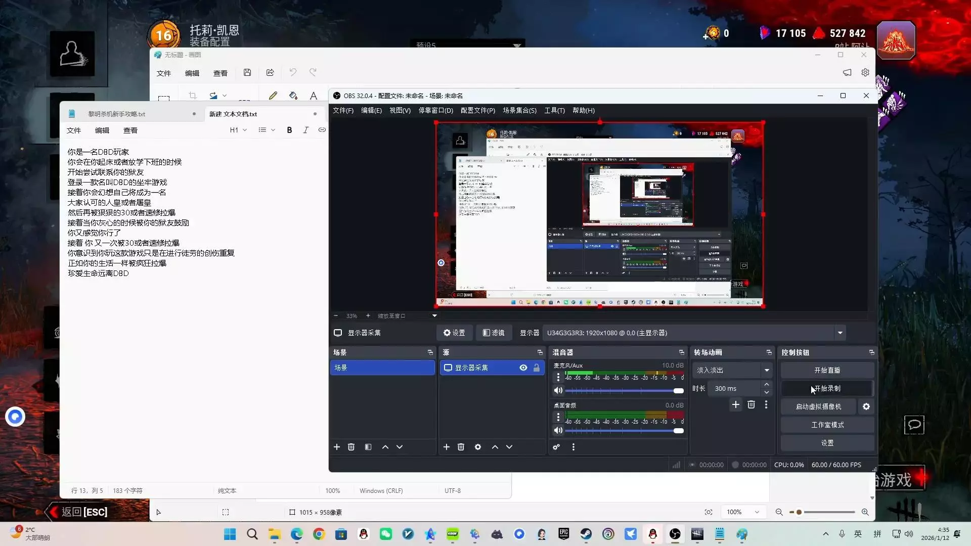Open 麦克风/Aux three-dot options menu

click(x=558, y=377)
